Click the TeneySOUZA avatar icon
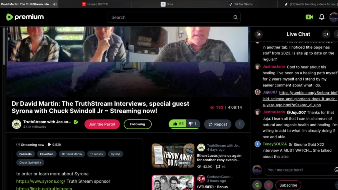 [x=257, y=144]
